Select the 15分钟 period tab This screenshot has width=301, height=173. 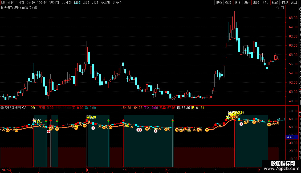[42, 2]
